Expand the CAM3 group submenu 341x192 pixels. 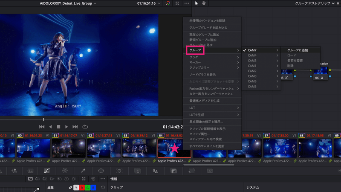[x=261, y=61]
